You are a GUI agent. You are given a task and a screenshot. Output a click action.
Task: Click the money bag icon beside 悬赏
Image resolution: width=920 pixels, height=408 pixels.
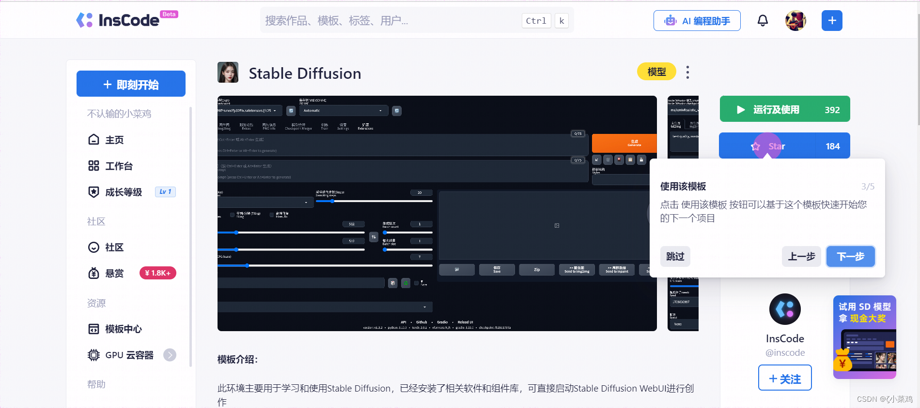94,273
